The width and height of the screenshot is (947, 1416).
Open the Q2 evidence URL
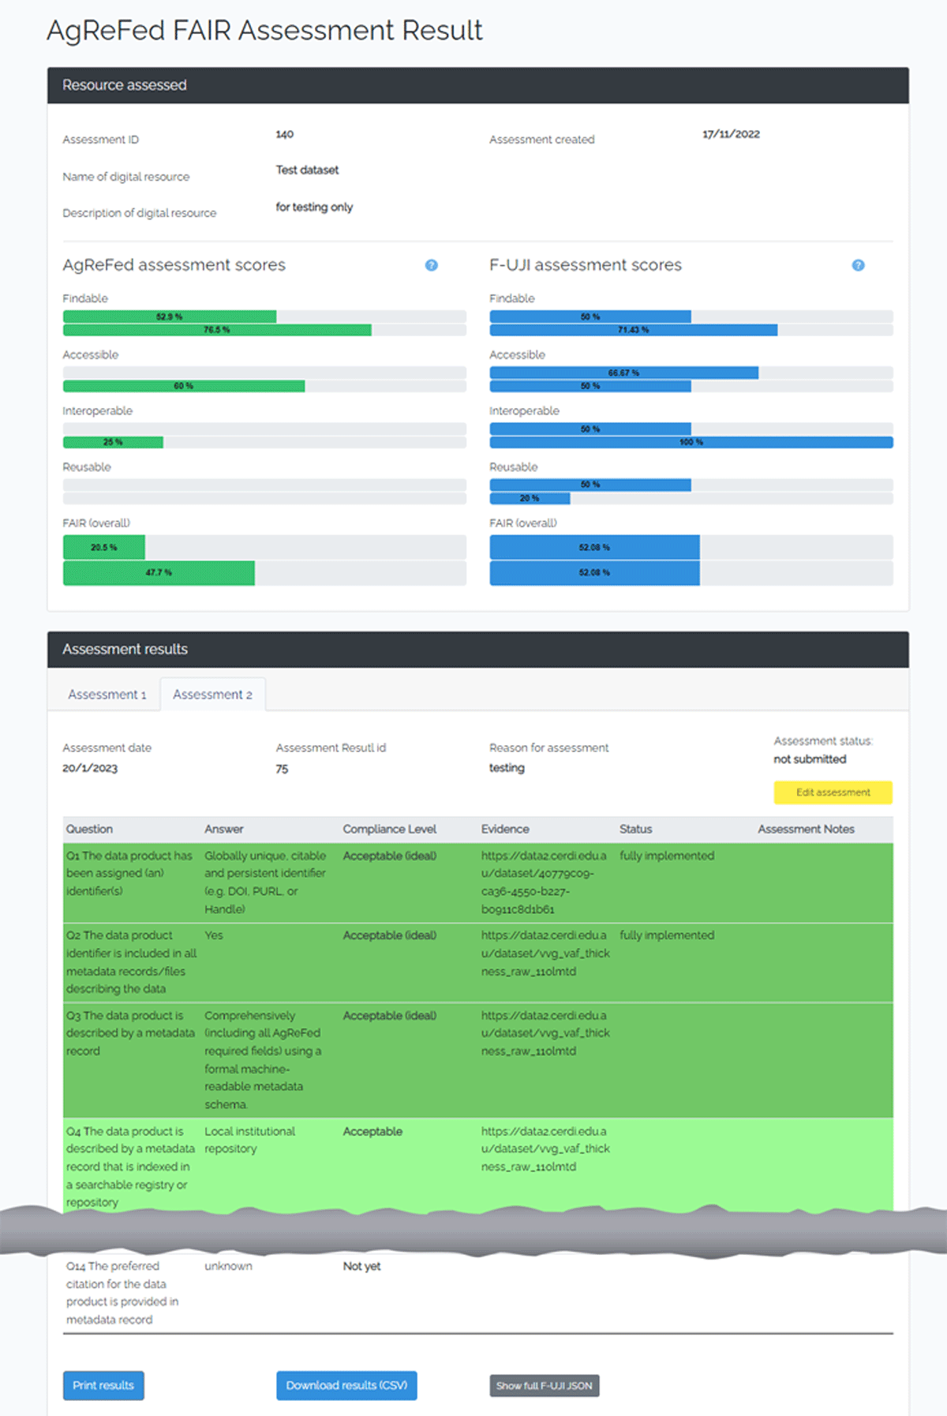[545, 953]
